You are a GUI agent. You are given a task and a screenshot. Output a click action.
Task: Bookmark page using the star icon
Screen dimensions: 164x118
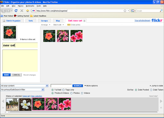pos(125,11)
